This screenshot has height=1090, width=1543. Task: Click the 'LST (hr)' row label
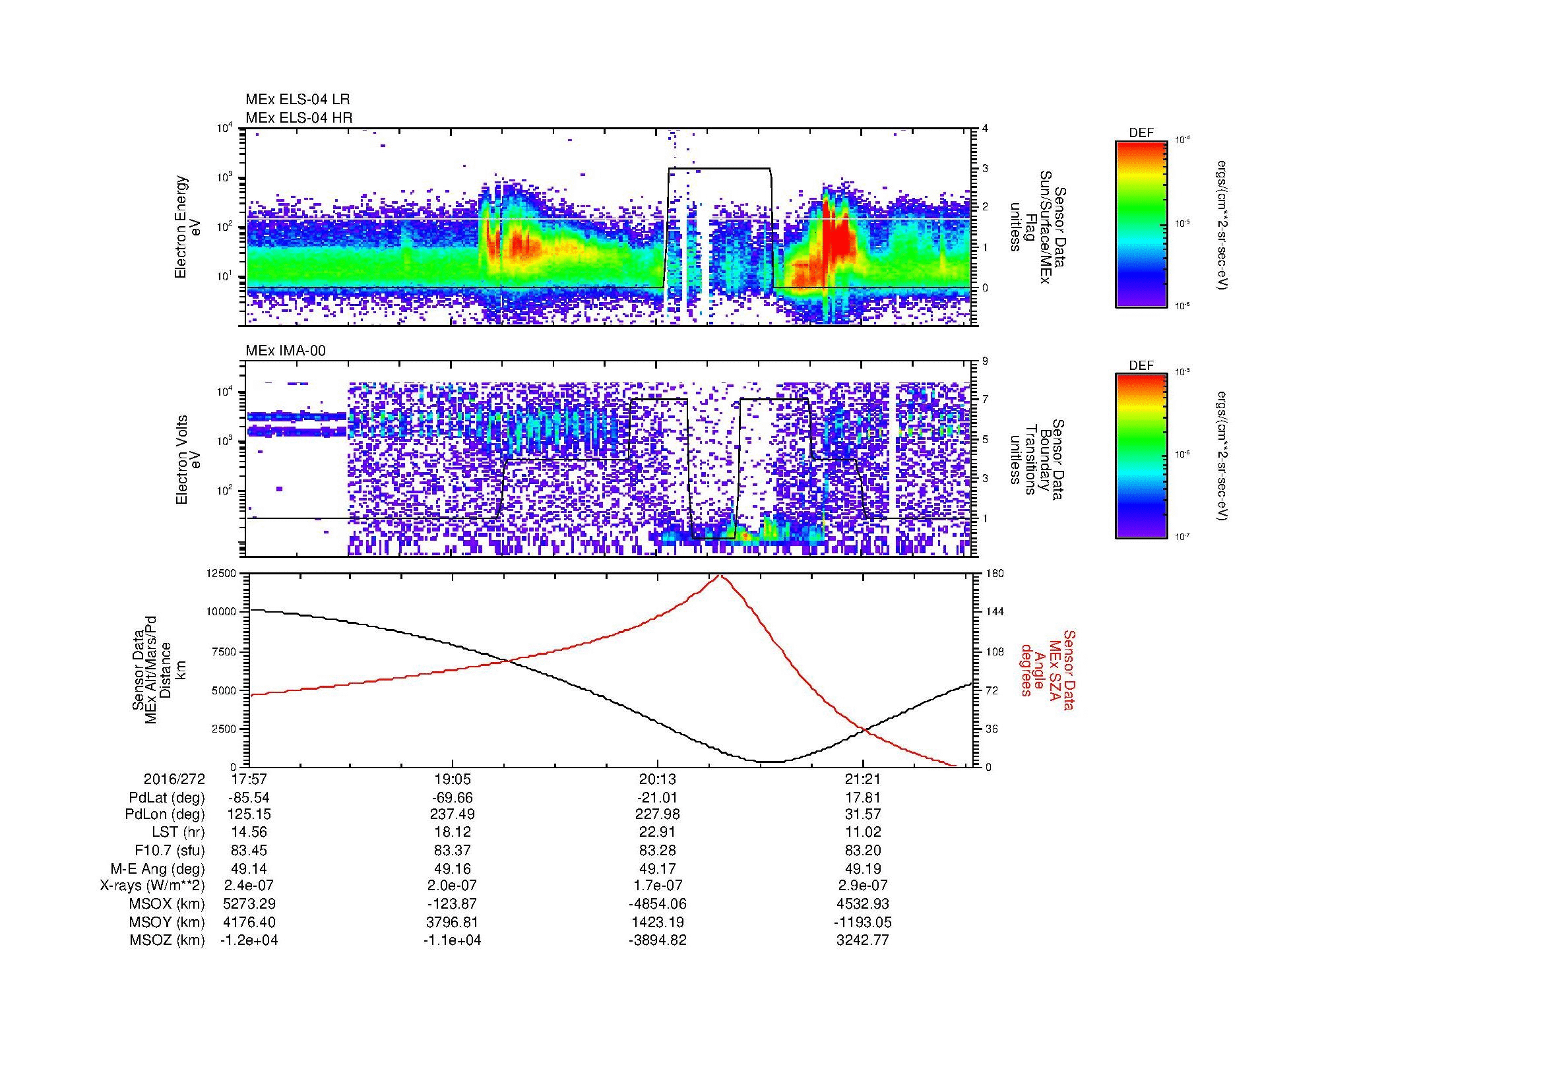(178, 833)
